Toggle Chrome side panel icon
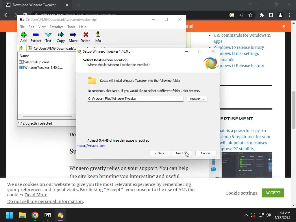Screen dimensions: 296x222 271,15
